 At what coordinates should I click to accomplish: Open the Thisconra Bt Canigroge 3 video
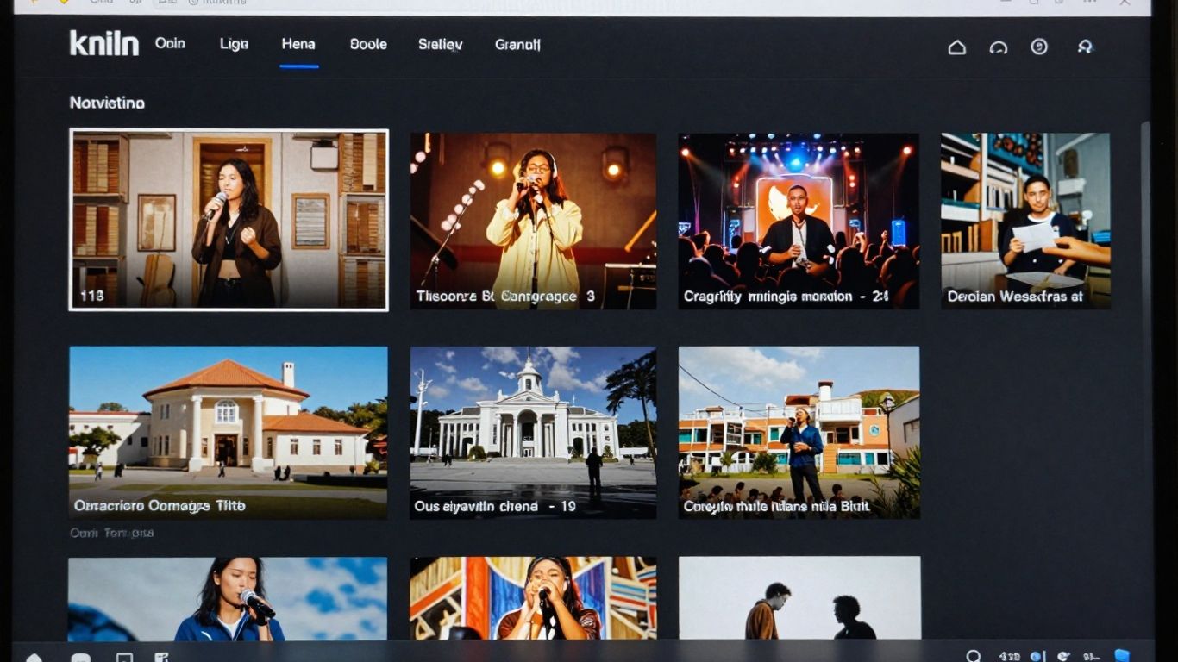[533, 221]
